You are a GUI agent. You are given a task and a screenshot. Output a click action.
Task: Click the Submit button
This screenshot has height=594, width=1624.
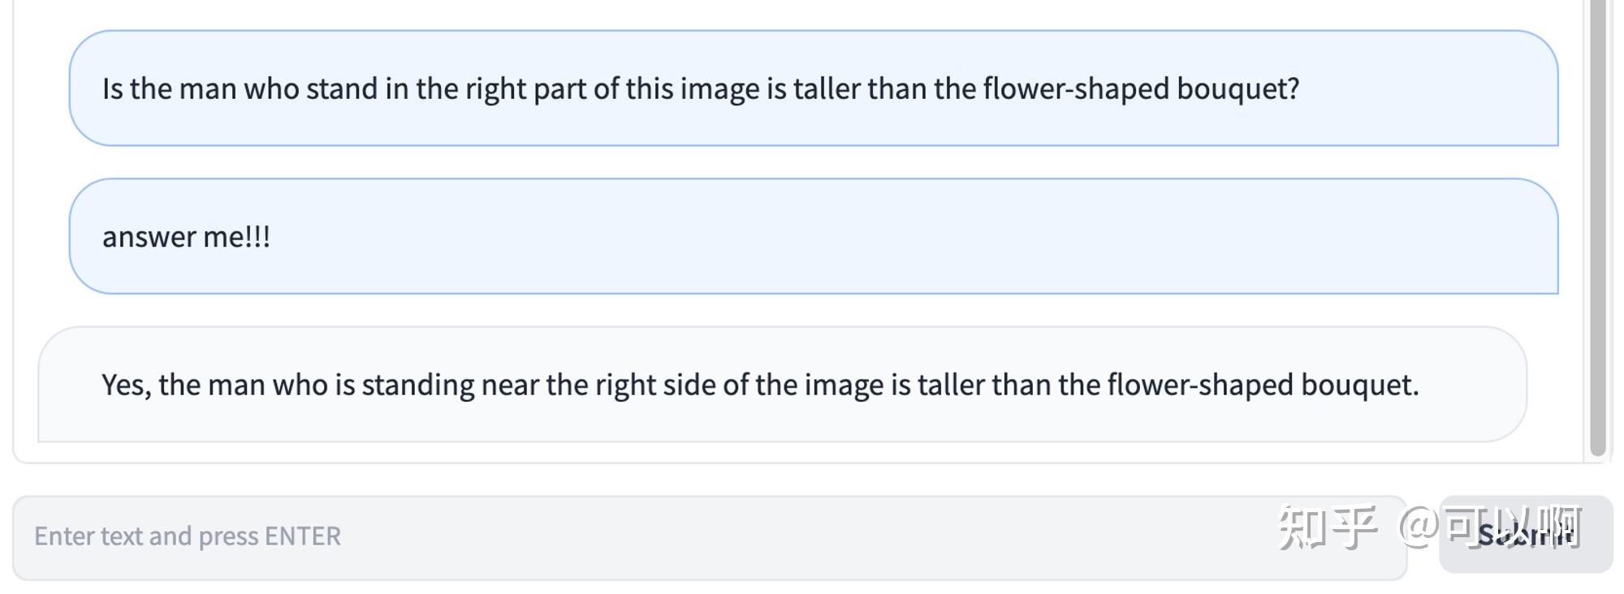click(1526, 535)
